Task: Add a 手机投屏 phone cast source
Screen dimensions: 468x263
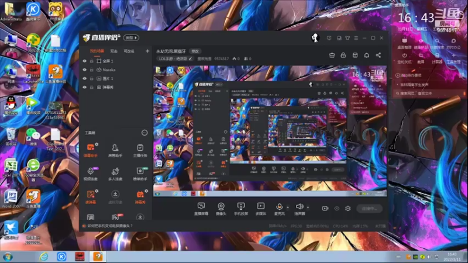Action: [241, 209]
